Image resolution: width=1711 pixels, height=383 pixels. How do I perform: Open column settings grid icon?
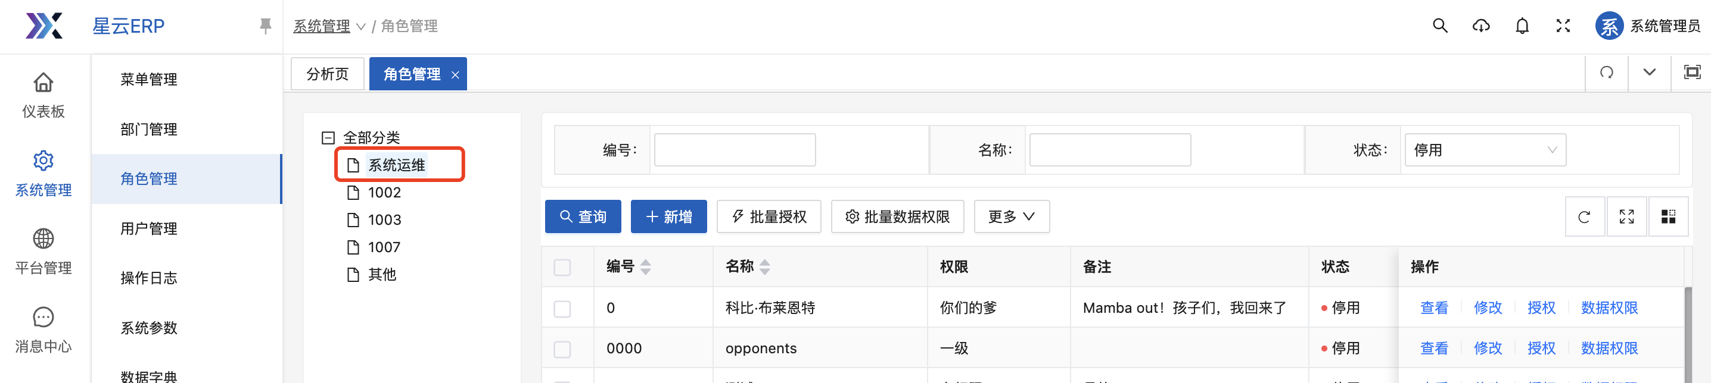point(1668,216)
